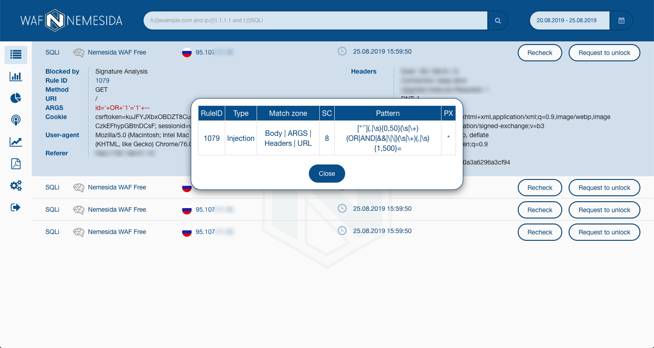The height and width of the screenshot is (348, 654).
Task: Click Nemesida WAF Free in expanded top row
Action: click(117, 52)
